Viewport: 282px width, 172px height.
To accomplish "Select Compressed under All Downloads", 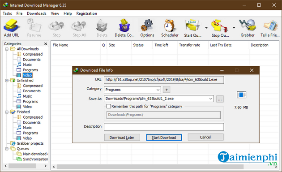I will 33,54.
